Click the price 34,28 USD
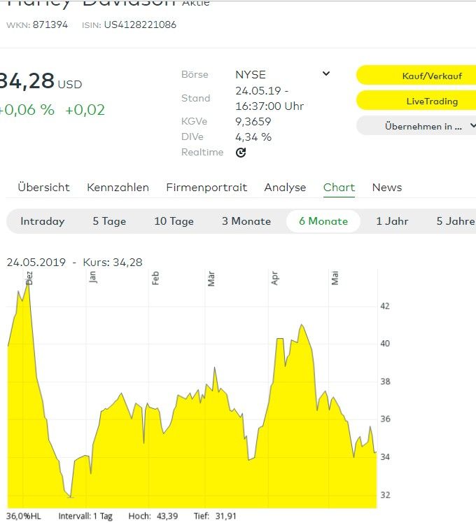Screen dimensions: 476x523 tap(40, 81)
